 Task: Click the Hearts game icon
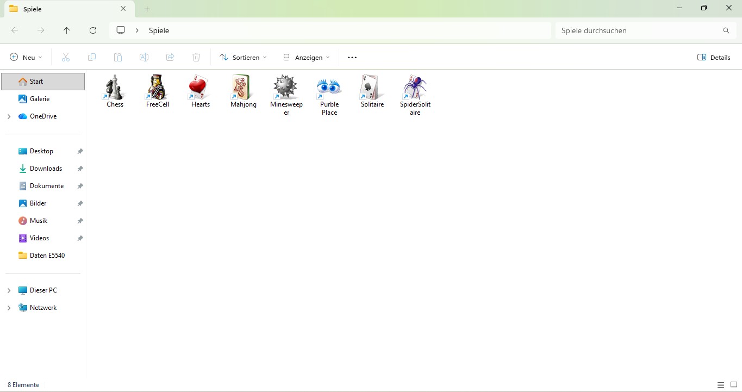200,88
